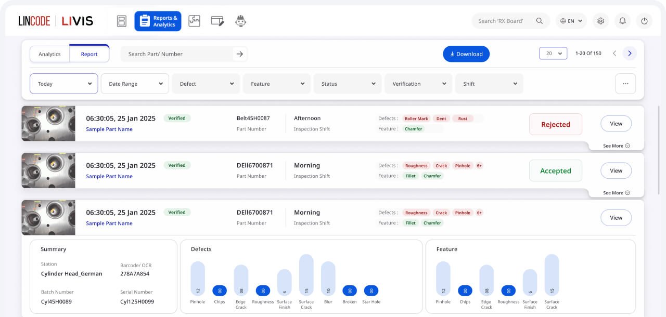Click the Download button
Image resolution: width=666 pixels, height=317 pixels.
(x=466, y=54)
